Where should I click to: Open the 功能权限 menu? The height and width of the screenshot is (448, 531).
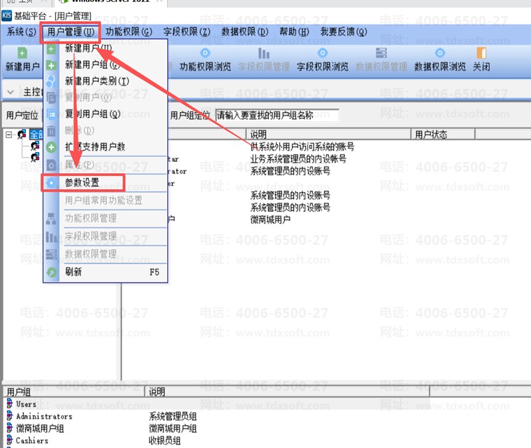click(x=128, y=31)
